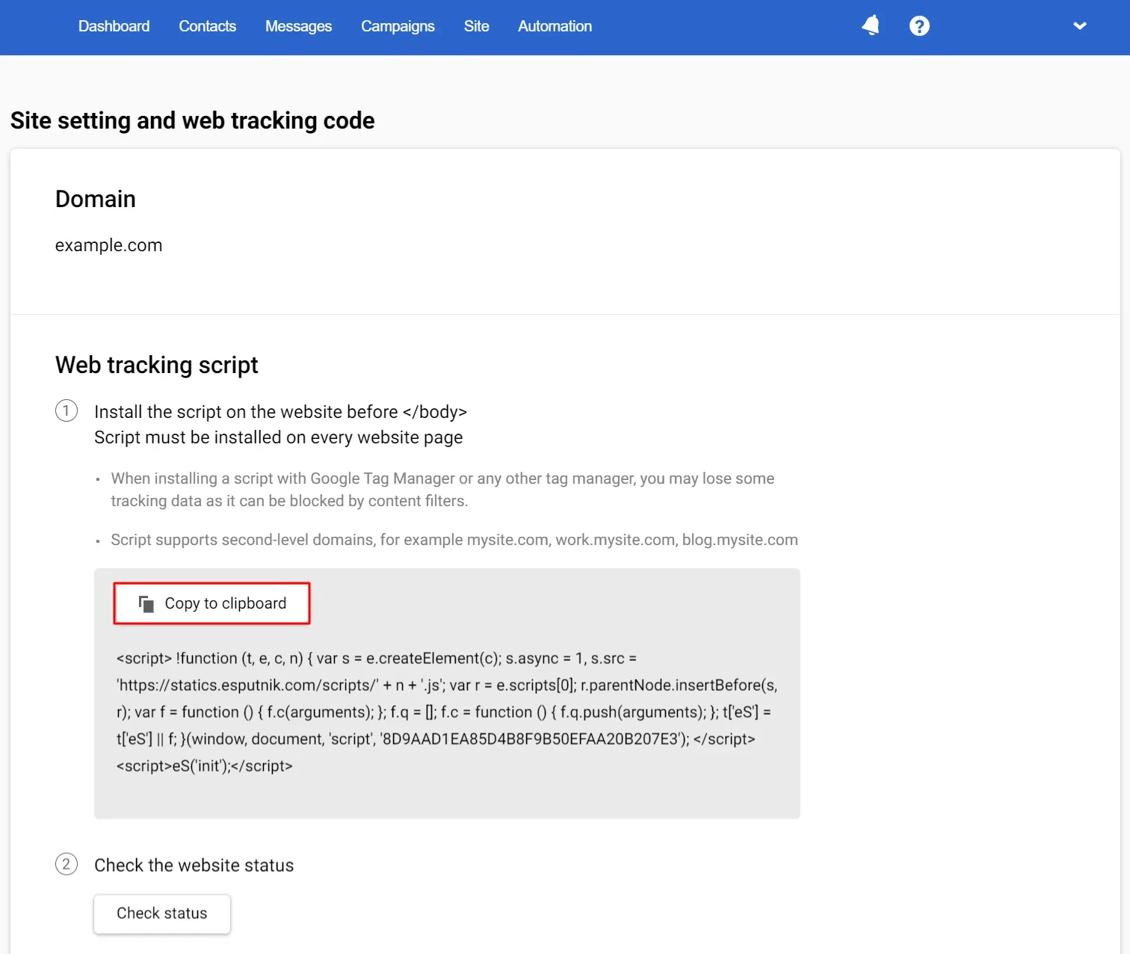Image resolution: width=1130 pixels, height=954 pixels.
Task: Click the Domain heading
Action: point(95,199)
